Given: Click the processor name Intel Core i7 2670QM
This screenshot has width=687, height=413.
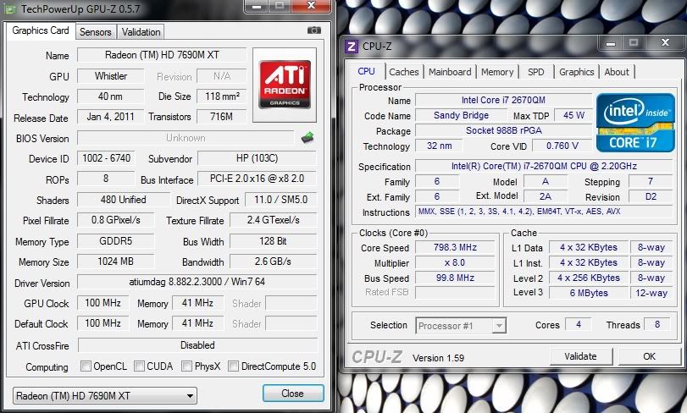Looking at the screenshot, I should pos(503,100).
